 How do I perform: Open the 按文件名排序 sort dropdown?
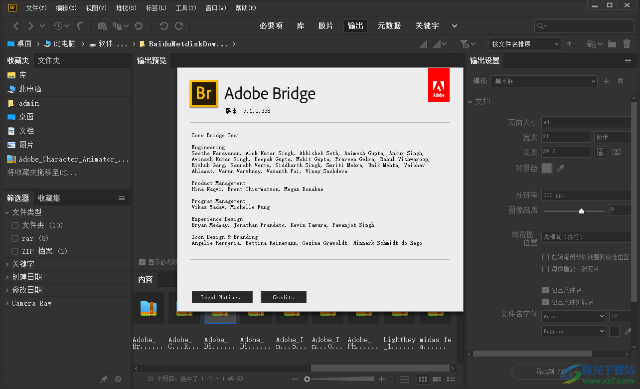(525, 44)
